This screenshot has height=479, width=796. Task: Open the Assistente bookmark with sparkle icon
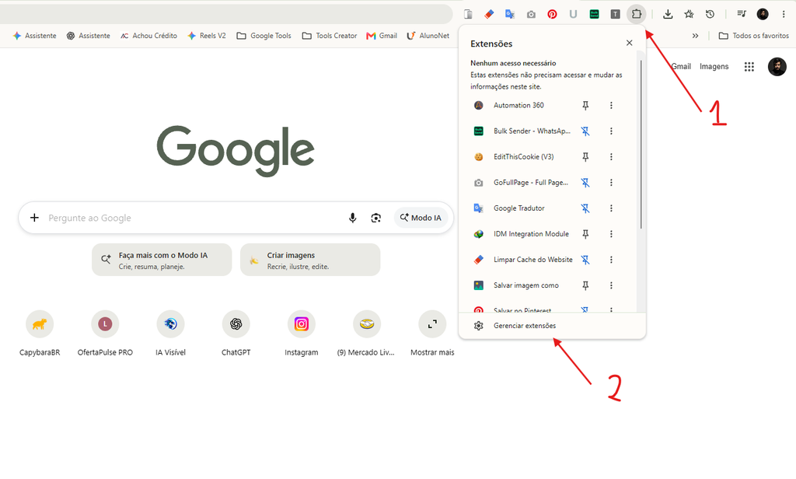point(34,36)
